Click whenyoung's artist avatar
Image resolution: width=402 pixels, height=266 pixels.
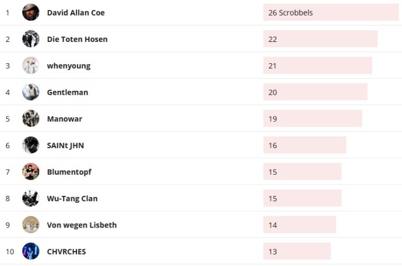(31, 65)
